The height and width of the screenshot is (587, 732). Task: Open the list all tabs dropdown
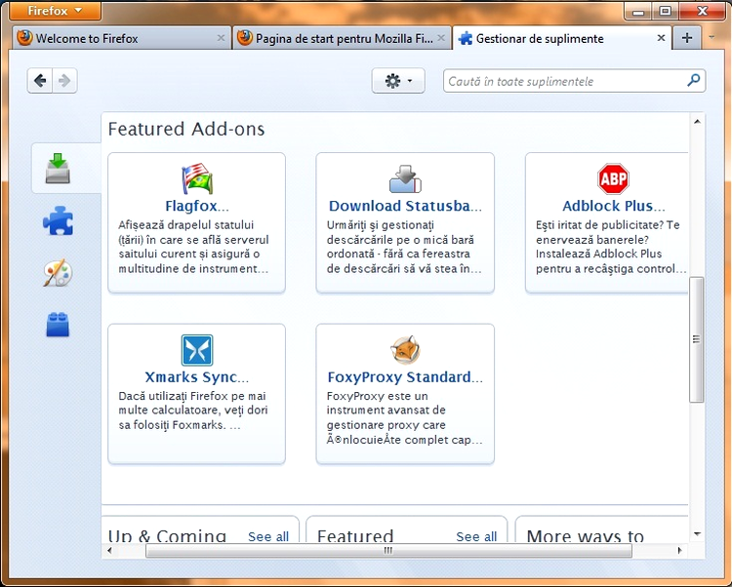pos(712,37)
